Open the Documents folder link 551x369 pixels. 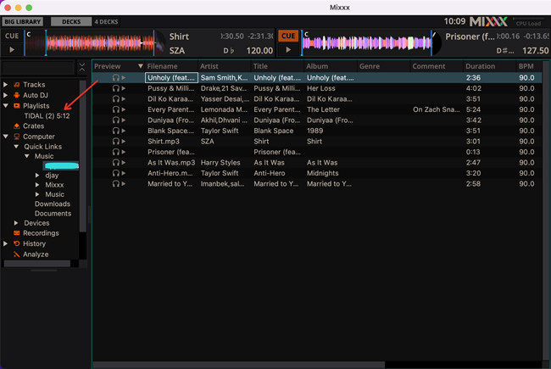(53, 214)
